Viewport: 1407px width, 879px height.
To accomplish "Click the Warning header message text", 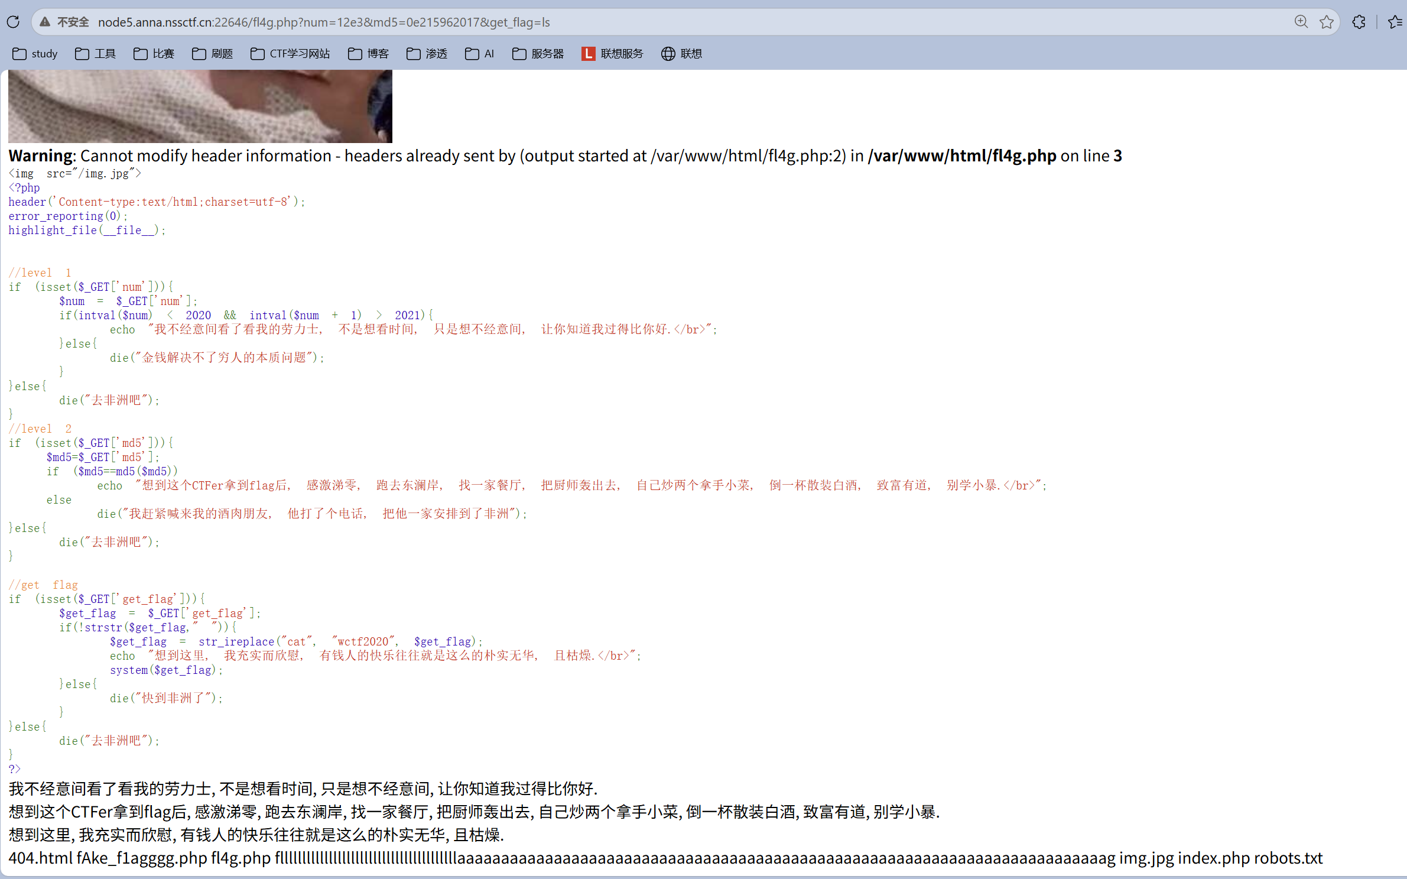I will coord(565,155).
